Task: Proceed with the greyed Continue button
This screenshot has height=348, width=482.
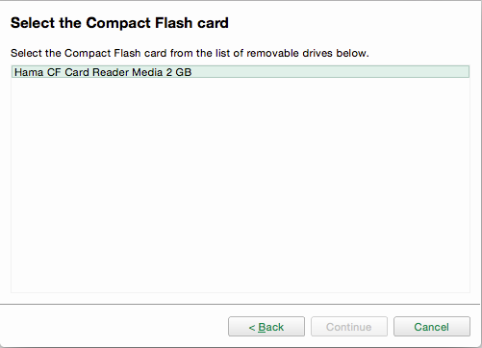Action: click(x=349, y=327)
